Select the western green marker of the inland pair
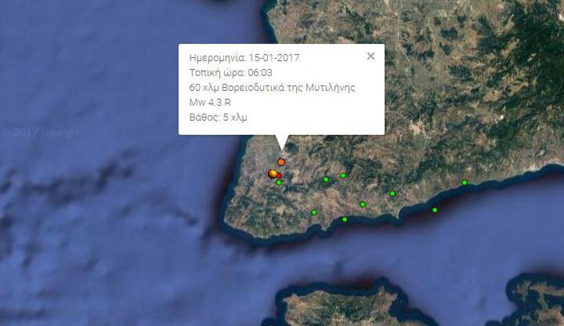Viewport: 564px width, 326px height. click(x=326, y=179)
